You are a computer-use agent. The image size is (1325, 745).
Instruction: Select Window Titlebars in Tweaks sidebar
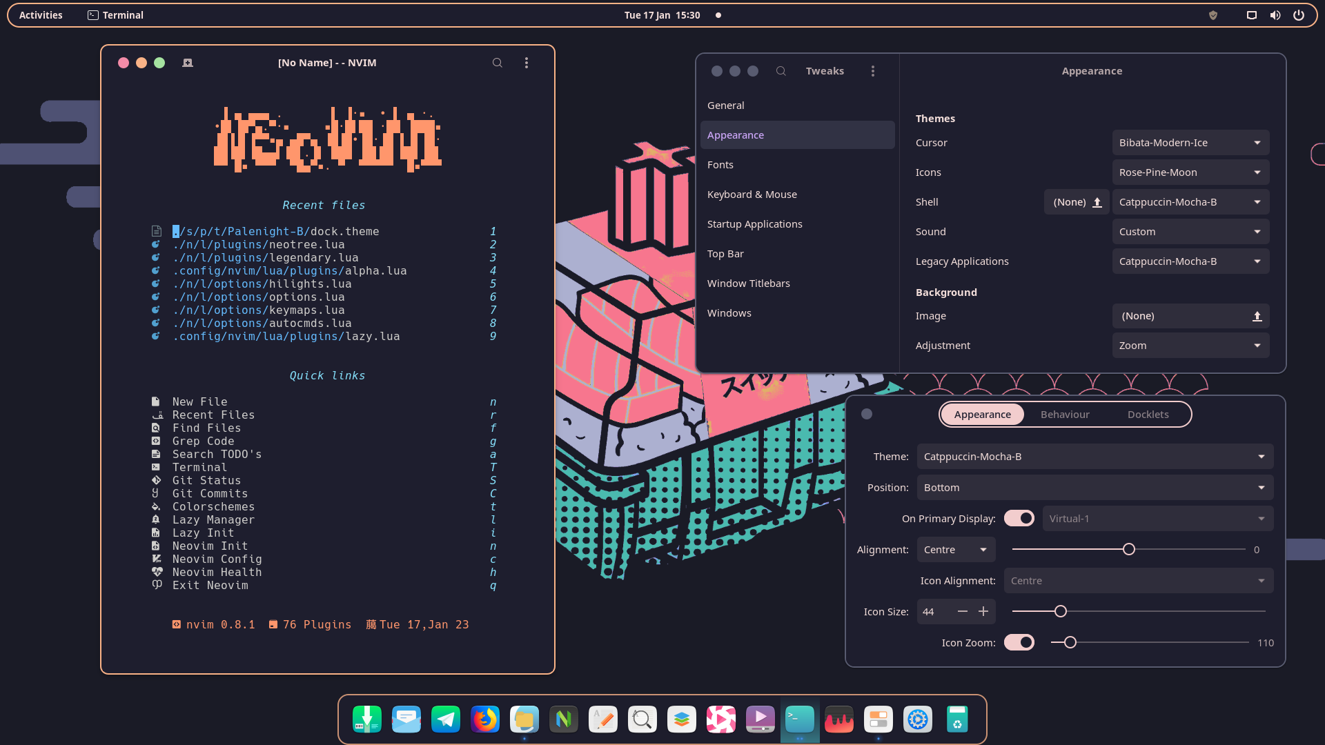(797, 284)
